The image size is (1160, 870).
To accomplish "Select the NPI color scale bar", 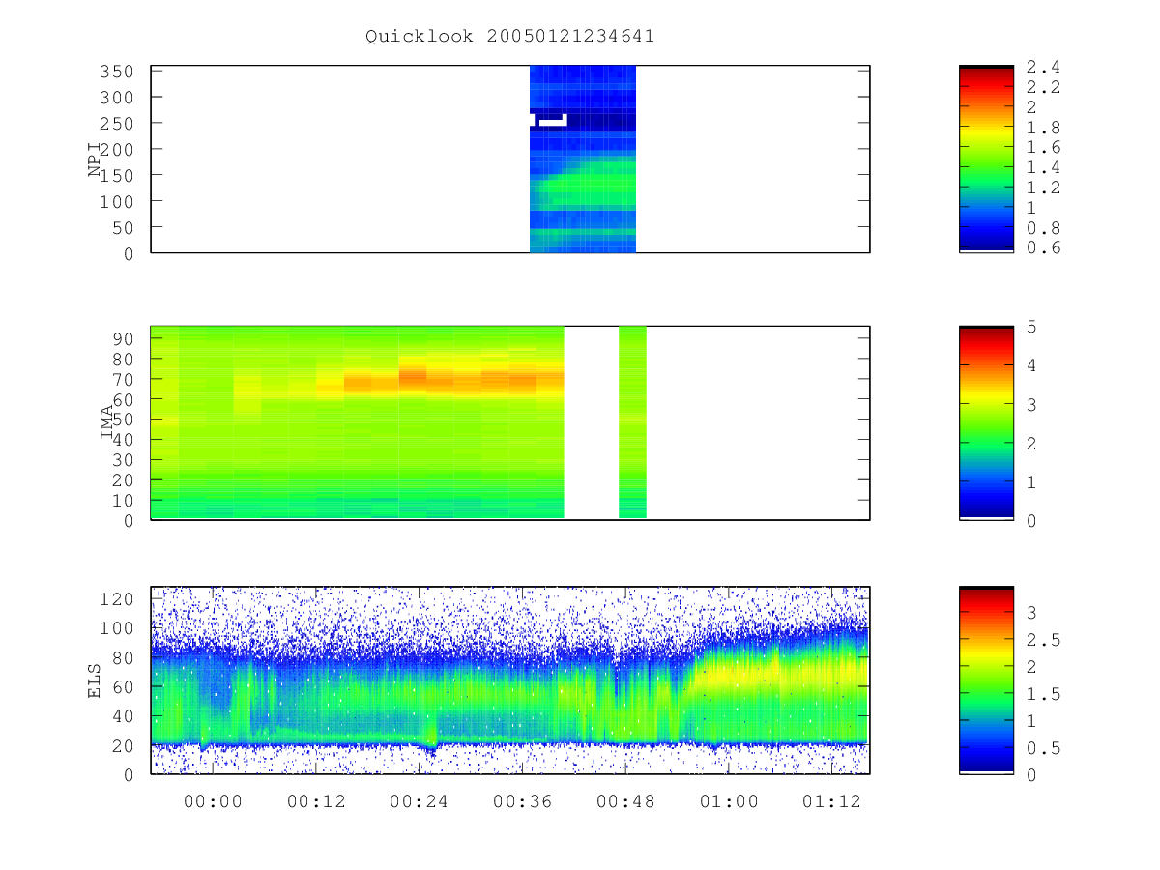I will 986,159.
